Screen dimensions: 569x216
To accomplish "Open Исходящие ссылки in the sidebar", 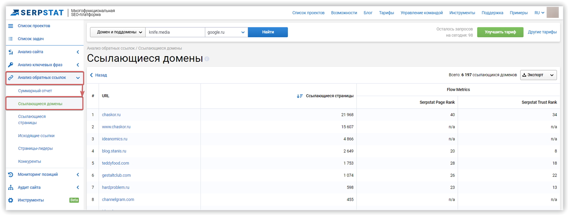I will 36,136.
